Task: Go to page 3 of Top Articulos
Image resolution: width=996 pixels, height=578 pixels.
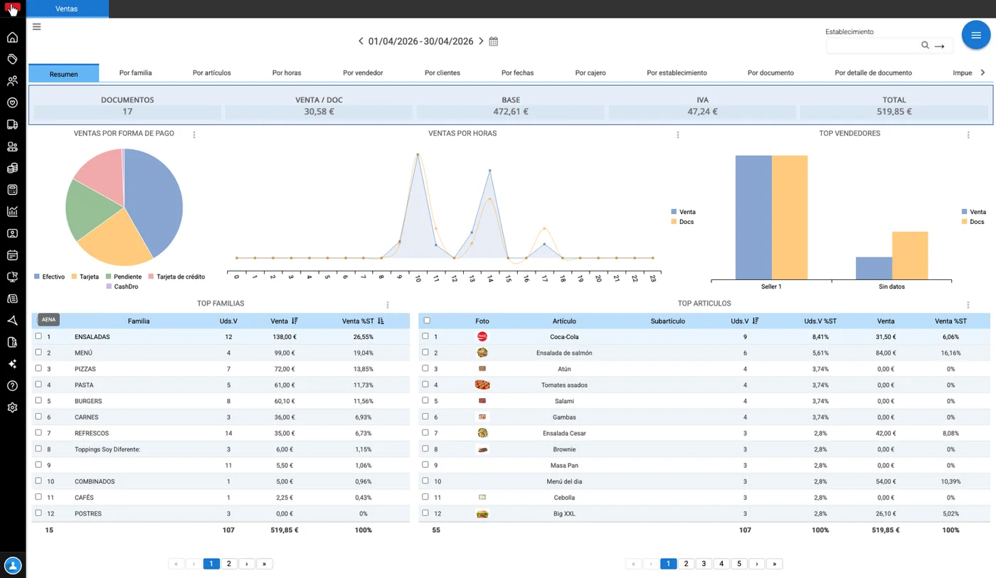Action: point(704,564)
